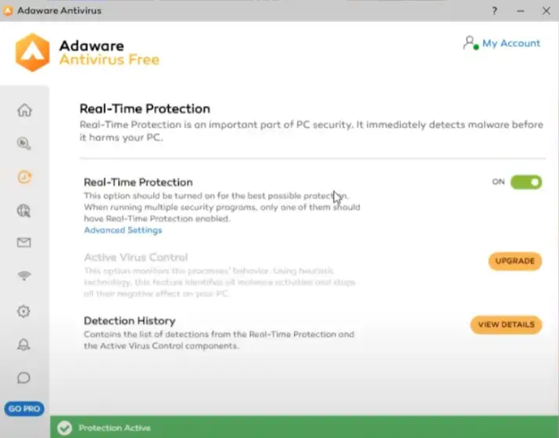Select the Real-Time Protection clock icon
The width and height of the screenshot is (559, 438).
(x=24, y=177)
